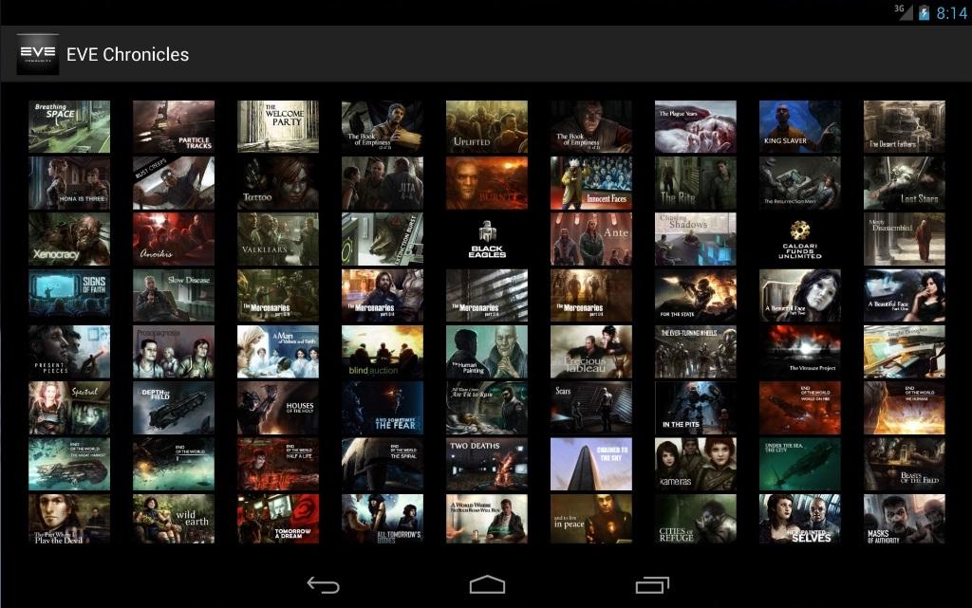The image size is (972, 608).
Task: Open The Rite chronicle
Action: pyautogui.click(x=696, y=183)
